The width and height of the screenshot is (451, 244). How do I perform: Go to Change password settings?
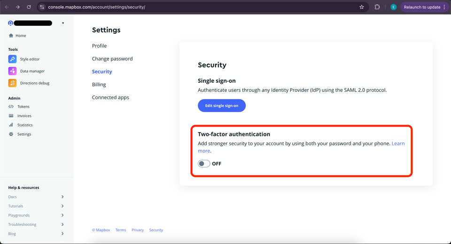[112, 59]
